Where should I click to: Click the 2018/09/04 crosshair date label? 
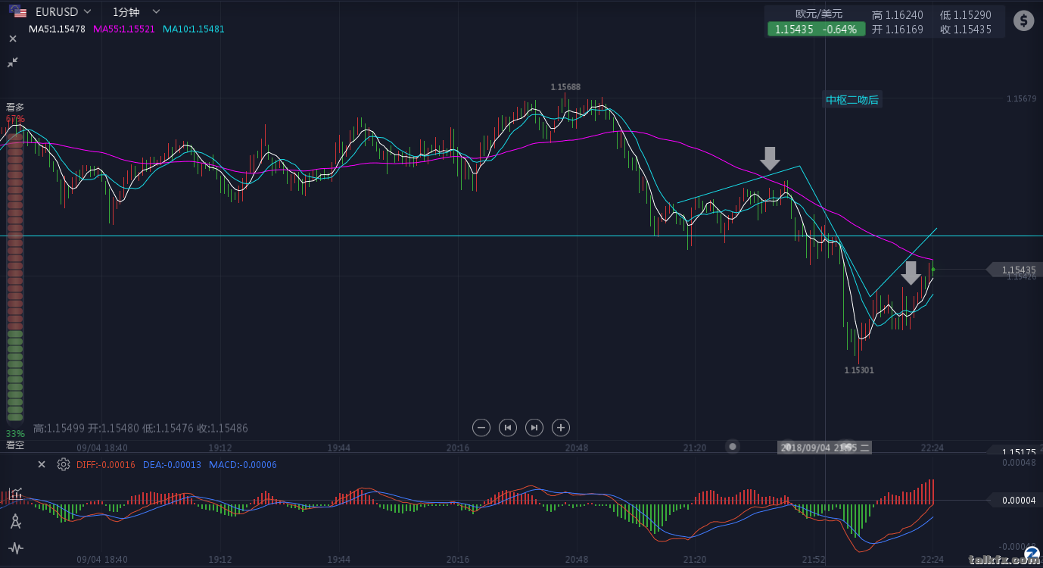(x=825, y=448)
